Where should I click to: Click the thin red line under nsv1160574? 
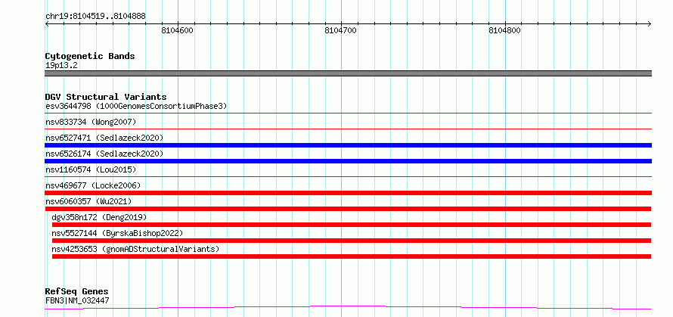(x=348, y=176)
